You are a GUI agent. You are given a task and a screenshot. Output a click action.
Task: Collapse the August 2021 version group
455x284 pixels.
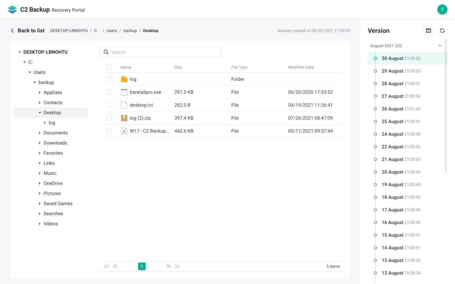(440, 45)
